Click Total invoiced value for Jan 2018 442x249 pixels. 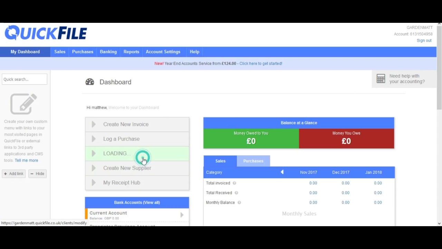point(378,183)
